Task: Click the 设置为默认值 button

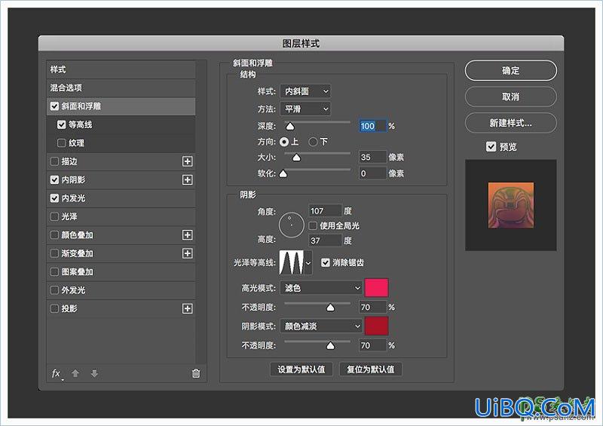Action: click(x=301, y=369)
